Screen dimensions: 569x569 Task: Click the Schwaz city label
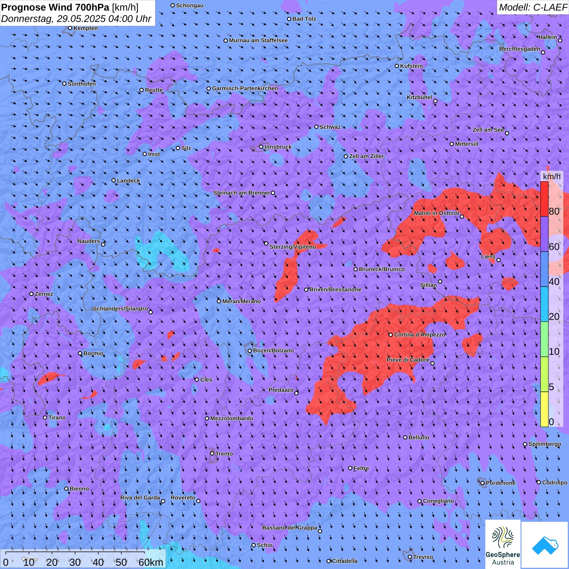click(x=330, y=127)
